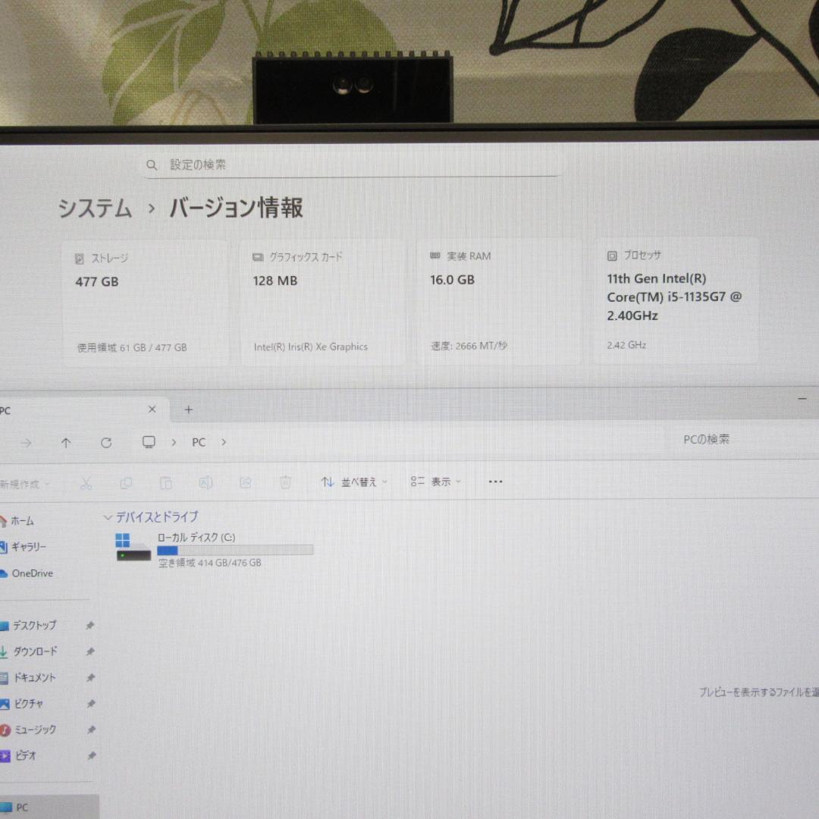Unpin the ダウンロード folder from quick access
The image size is (819, 819).
pos(91,651)
